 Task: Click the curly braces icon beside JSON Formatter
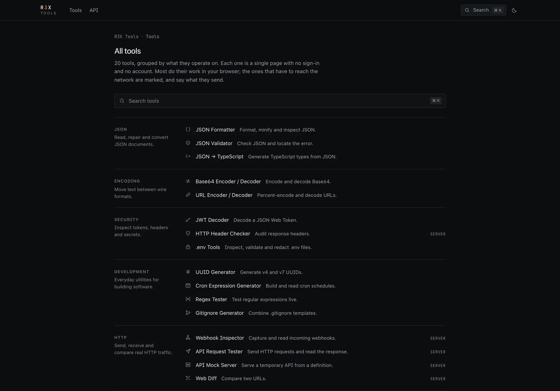[188, 129]
